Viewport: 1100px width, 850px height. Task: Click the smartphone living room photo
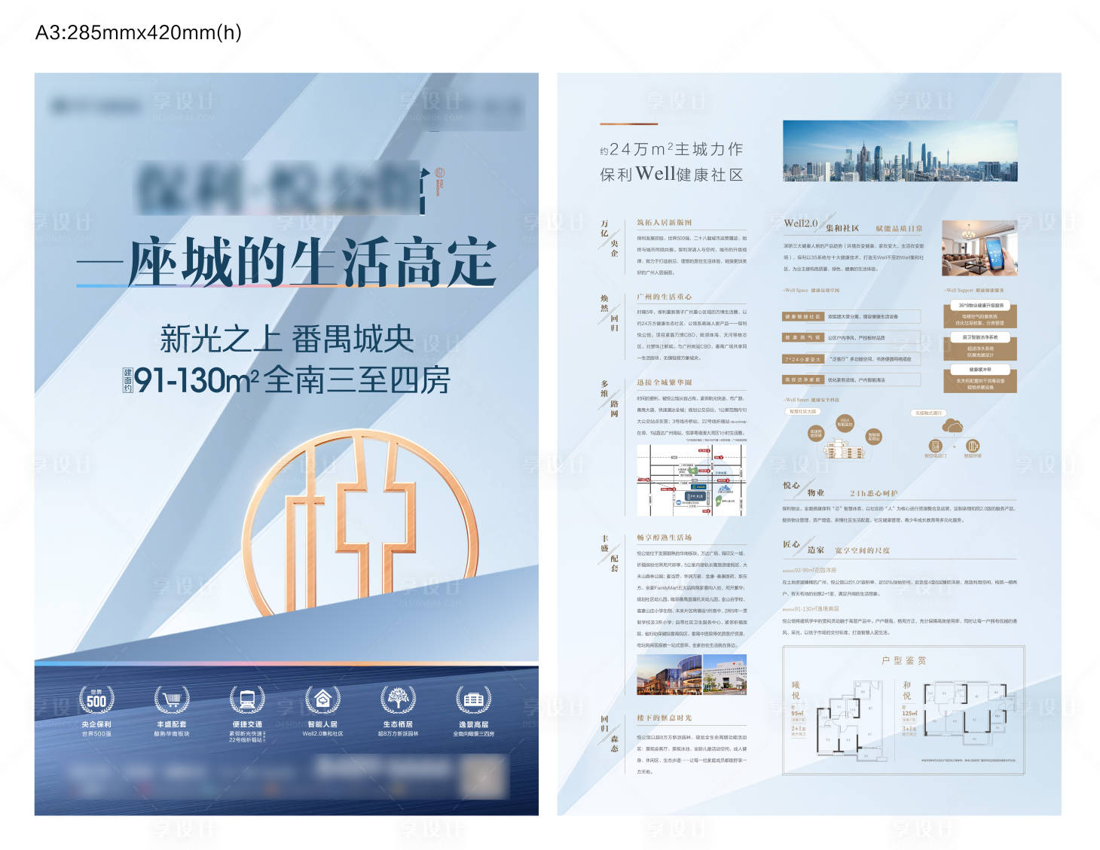tap(979, 248)
